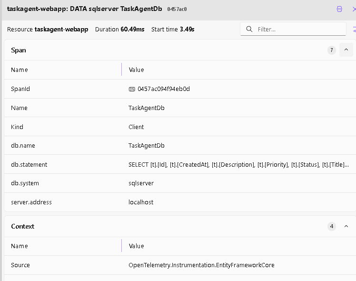This screenshot has width=356, height=281.
Task: Click the magnifier icon in filter box
Action: pyautogui.click(x=249, y=29)
